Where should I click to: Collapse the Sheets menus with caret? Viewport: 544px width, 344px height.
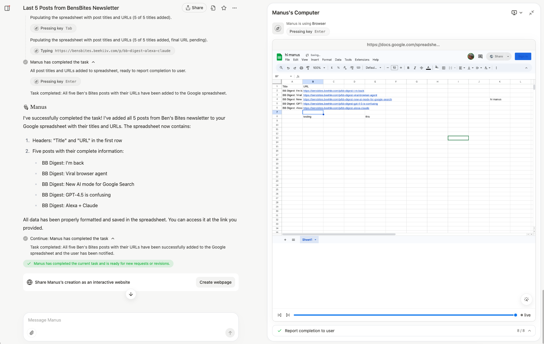526,68
